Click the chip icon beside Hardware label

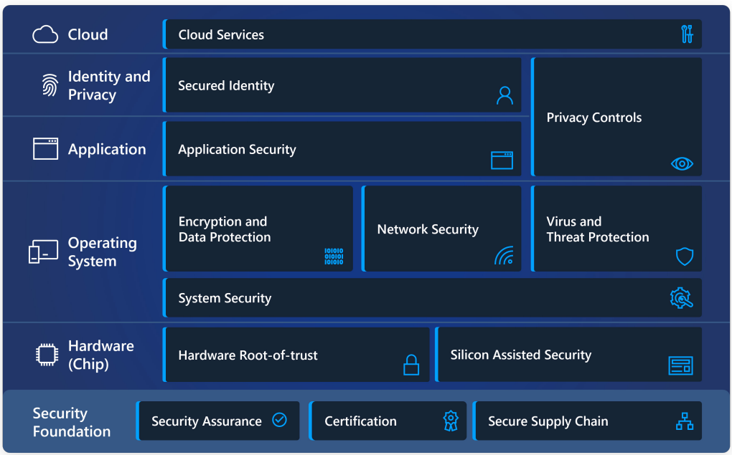pyautogui.click(x=46, y=355)
